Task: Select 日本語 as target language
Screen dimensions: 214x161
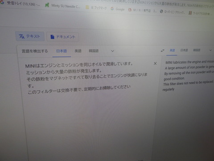Action: point(184,50)
